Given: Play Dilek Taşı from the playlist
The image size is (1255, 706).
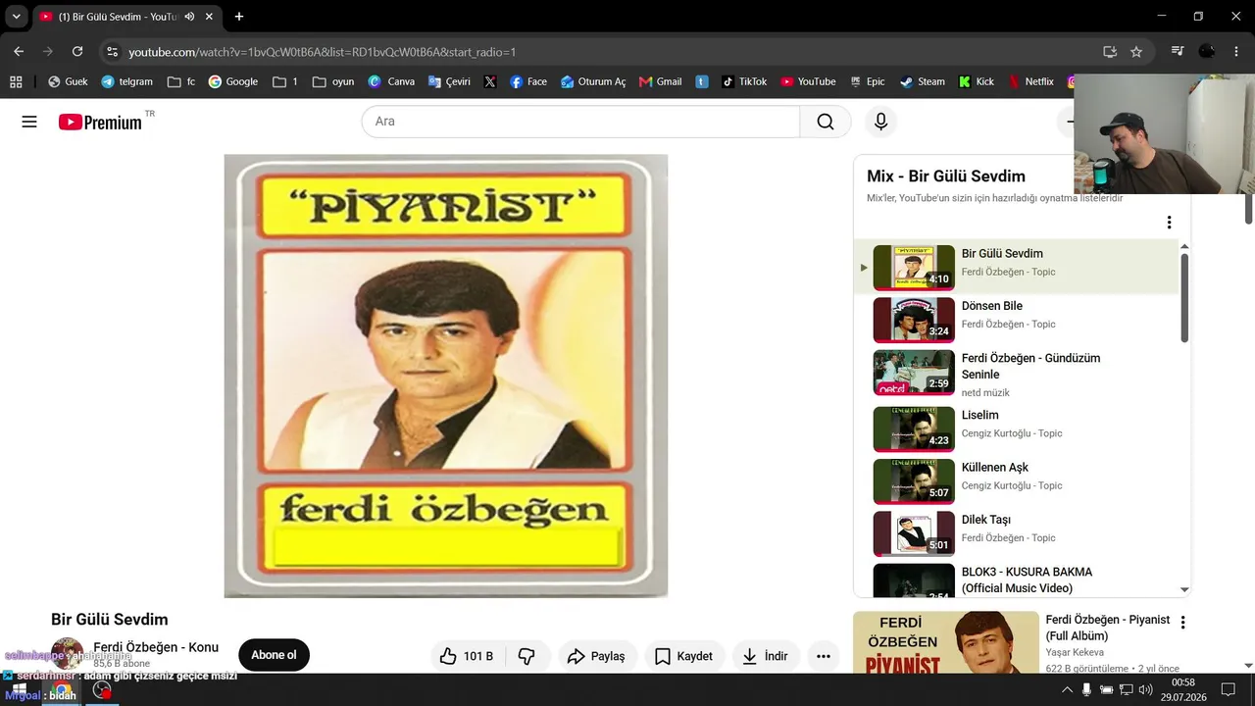Looking at the screenshot, I should 1016,532.
